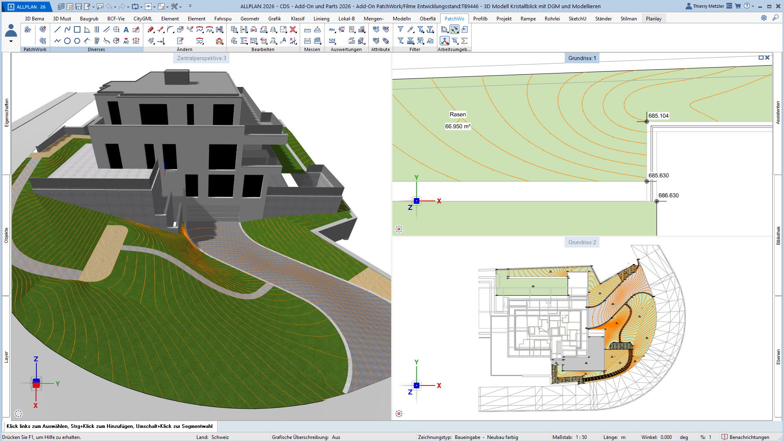784x441 pixels.
Task: Open the user profile dropdown arrow below avatar
Action: click(11, 41)
